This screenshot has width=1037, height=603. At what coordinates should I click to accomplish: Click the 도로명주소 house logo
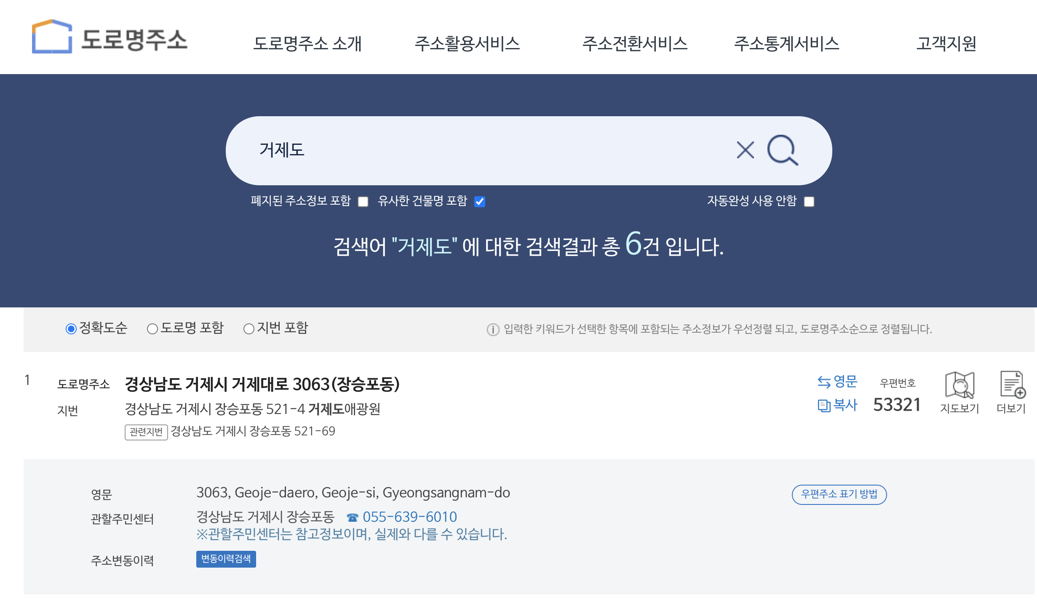pyautogui.click(x=52, y=37)
